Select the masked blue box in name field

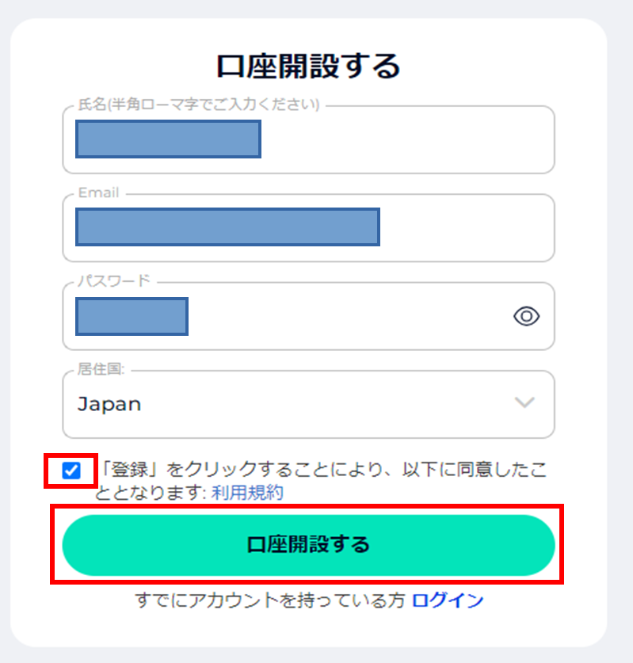click(x=168, y=139)
